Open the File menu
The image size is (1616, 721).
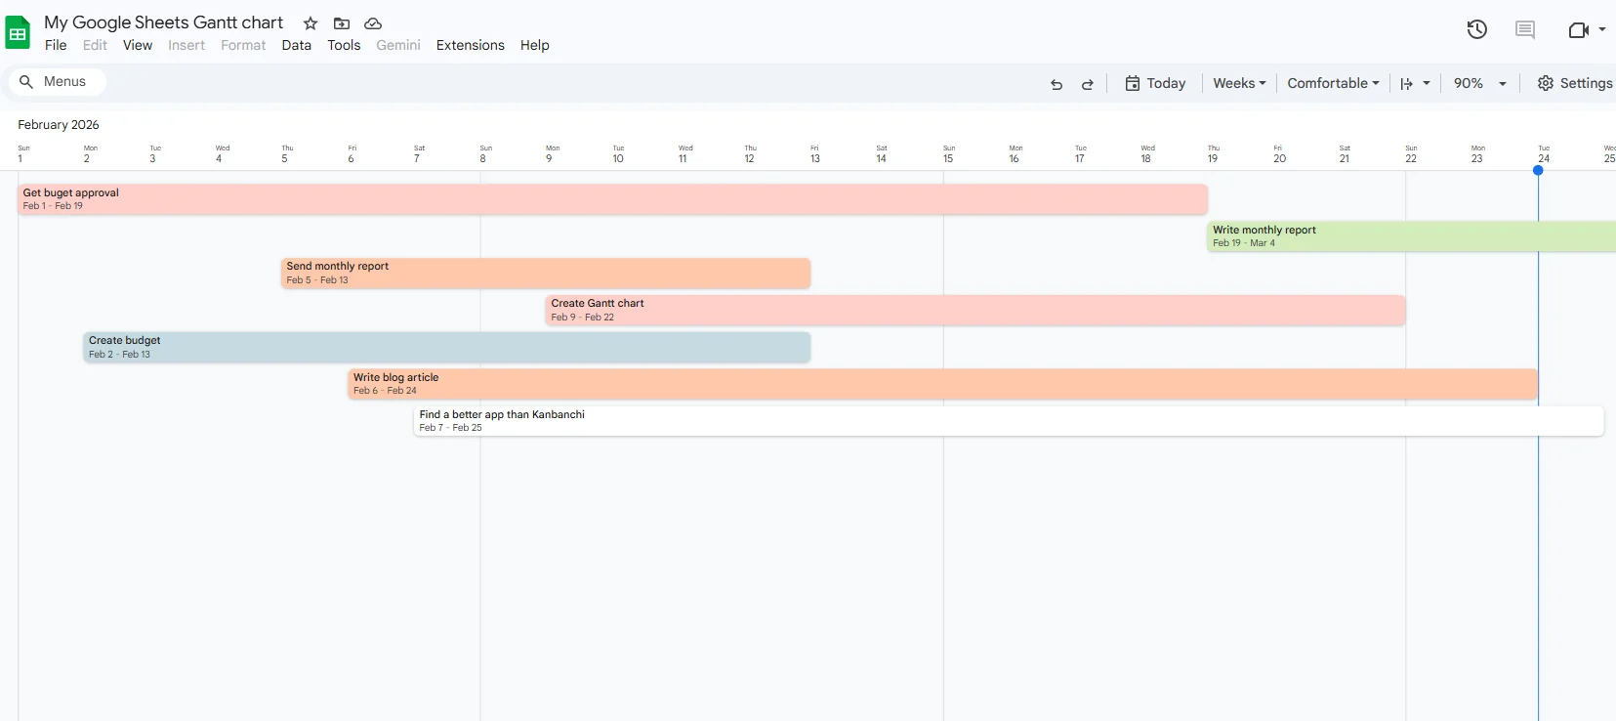[x=56, y=45]
